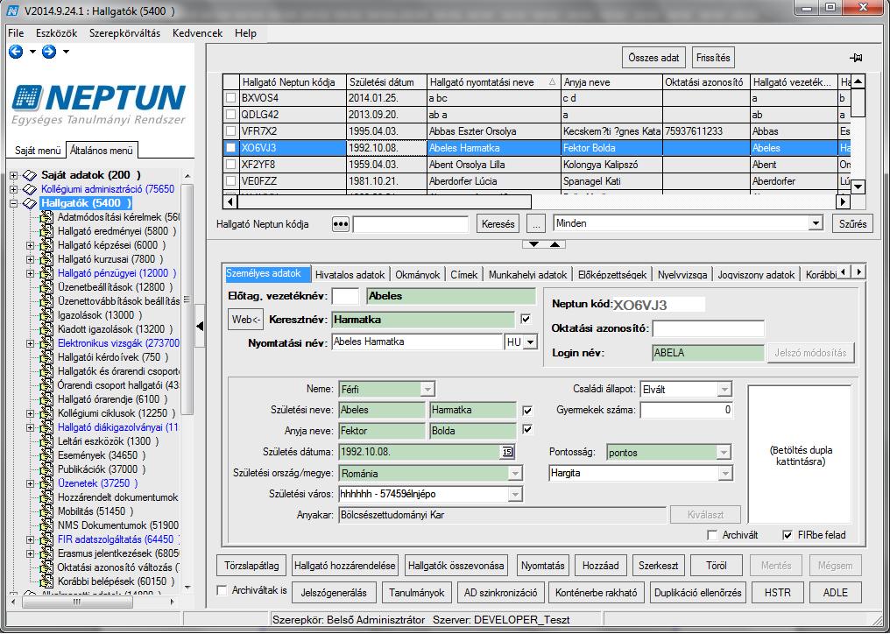Screen dimensions: 890x634
Task: Open the Születési ország Románia dropdown
Action: tap(515, 474)
